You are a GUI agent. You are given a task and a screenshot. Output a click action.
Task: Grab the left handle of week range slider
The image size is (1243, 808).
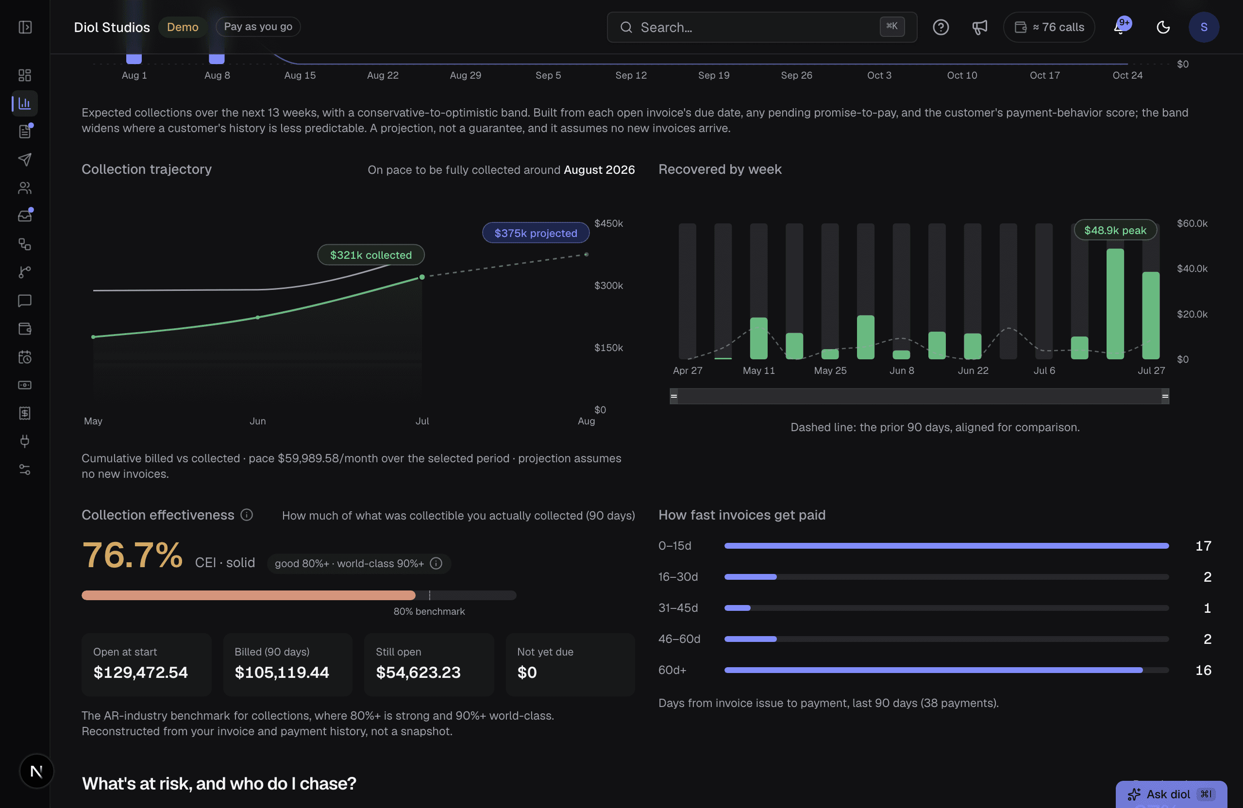pos(674,396)
